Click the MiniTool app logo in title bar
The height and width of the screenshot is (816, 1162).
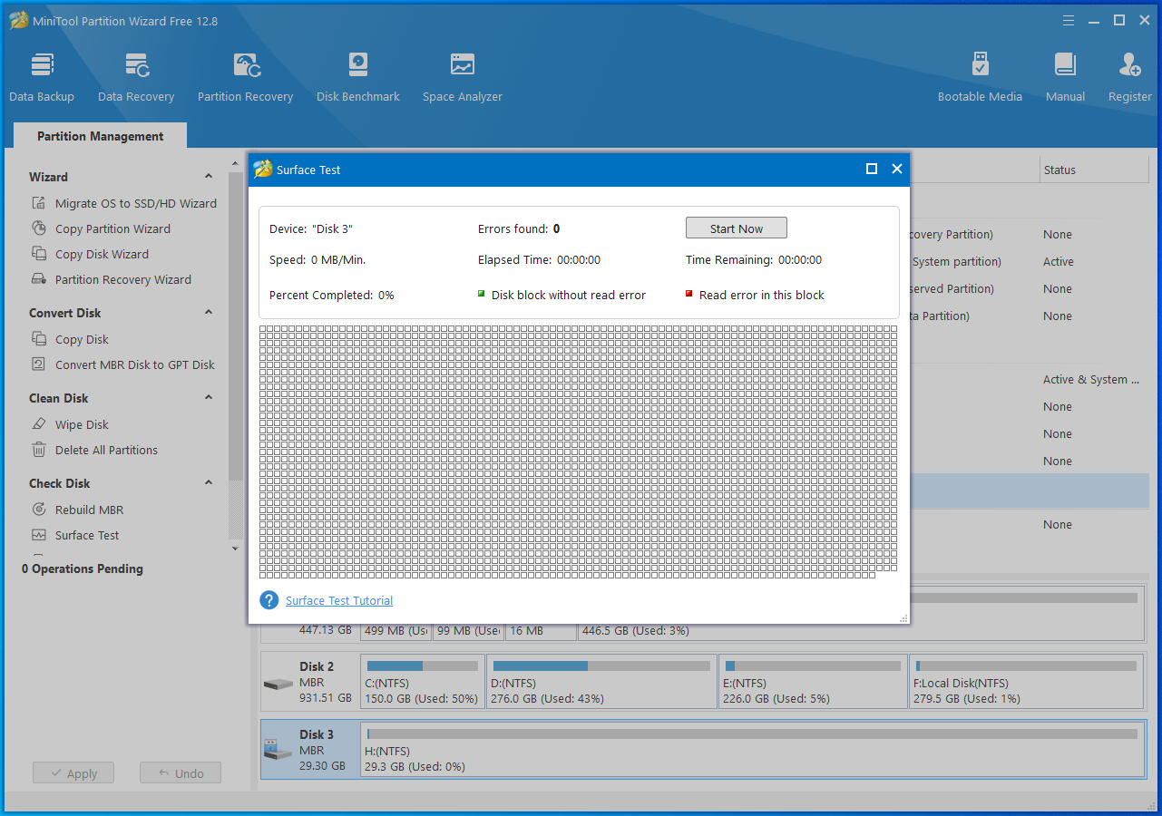[x=19, y=20]
